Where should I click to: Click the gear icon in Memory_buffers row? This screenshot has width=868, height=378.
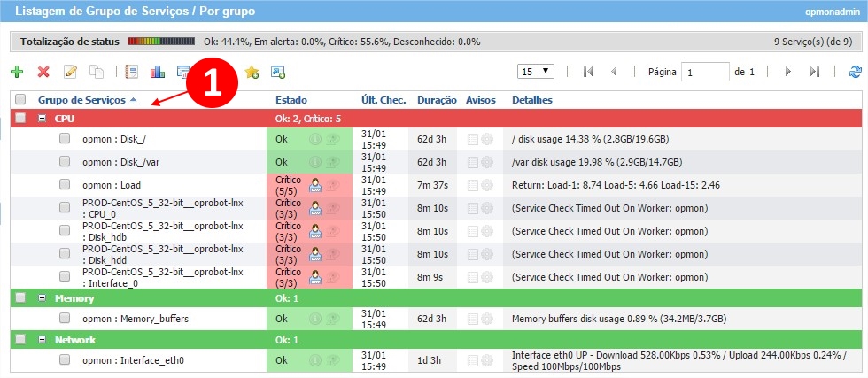pyautogui.click(x=486, y=319)
